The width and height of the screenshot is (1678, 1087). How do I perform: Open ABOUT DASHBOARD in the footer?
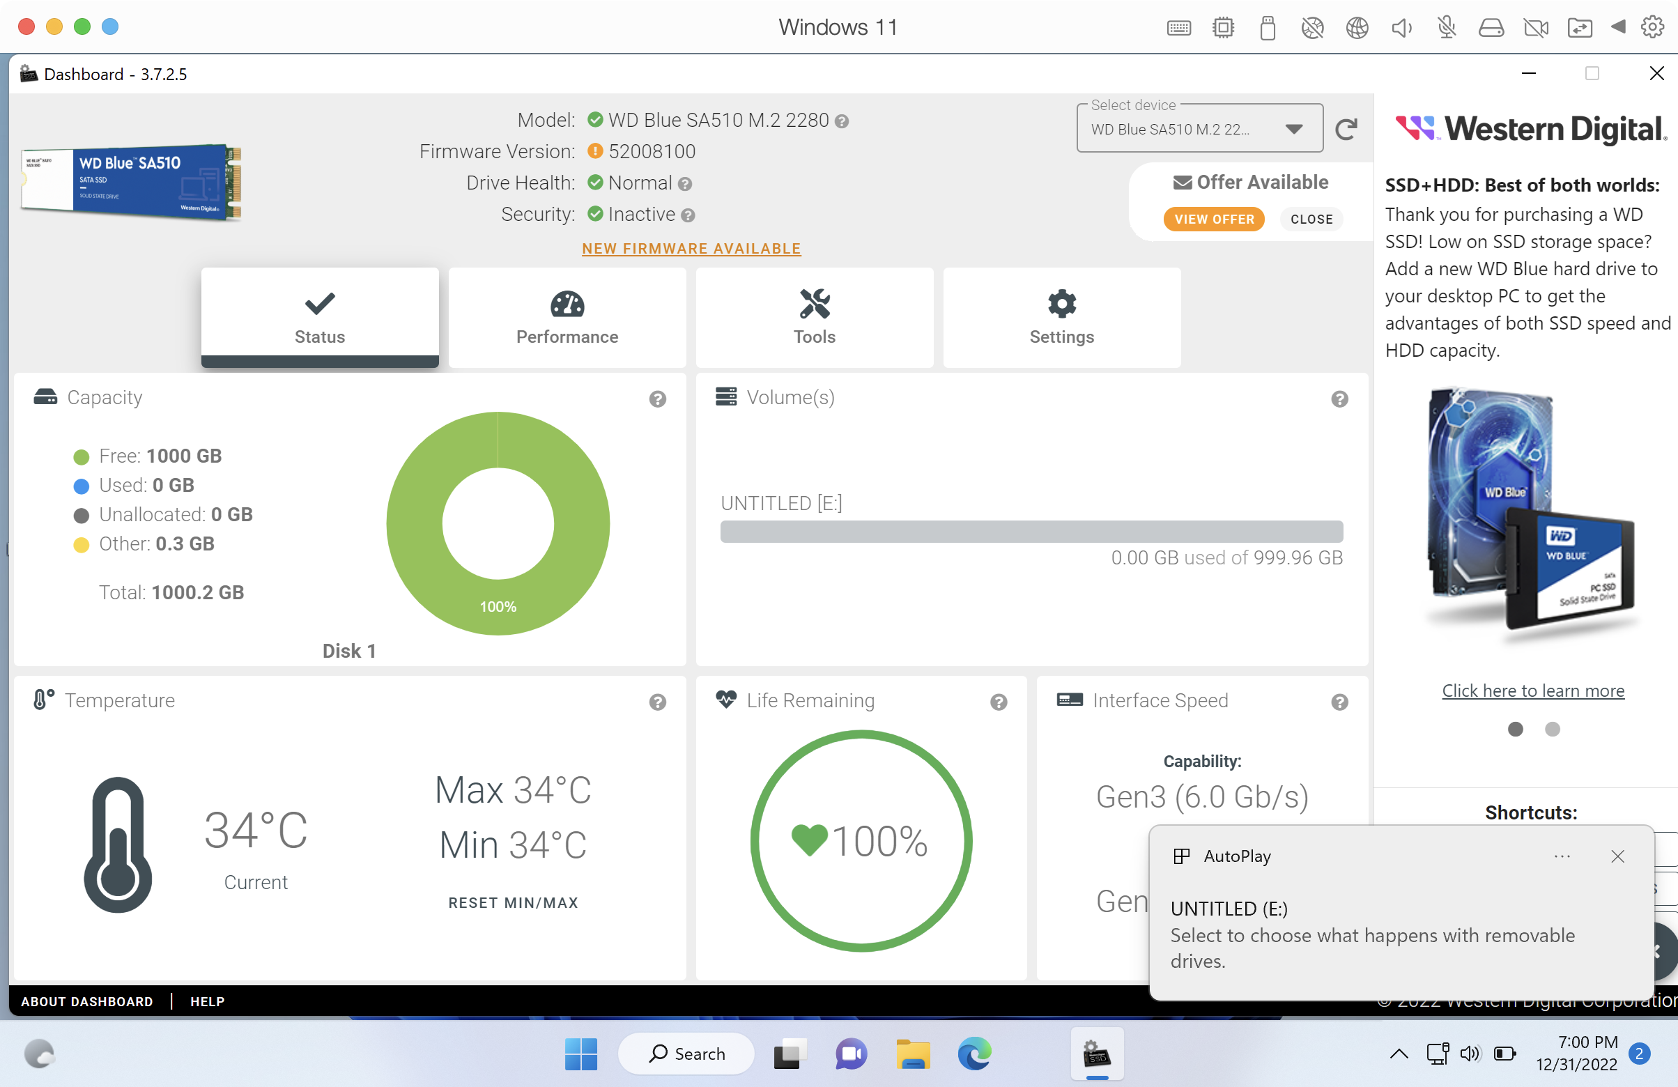pyautogui.click(x=86, y=1002)
